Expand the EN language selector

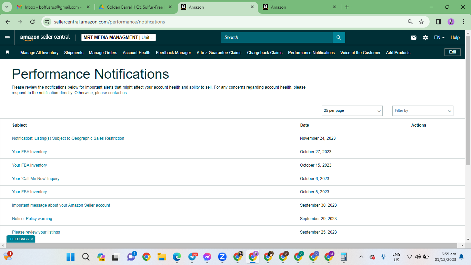(x=439, y=38)
